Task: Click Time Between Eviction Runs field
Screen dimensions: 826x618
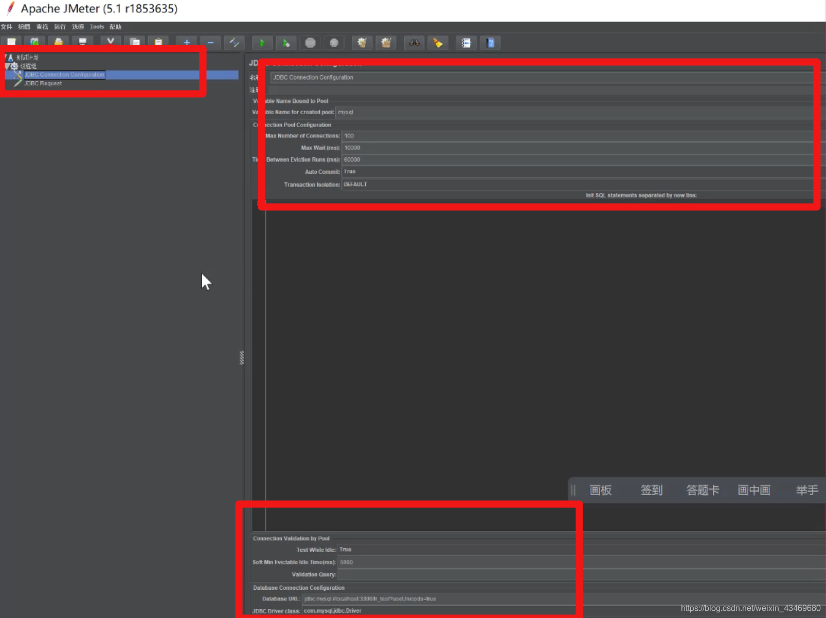Action: coord(583,160)
